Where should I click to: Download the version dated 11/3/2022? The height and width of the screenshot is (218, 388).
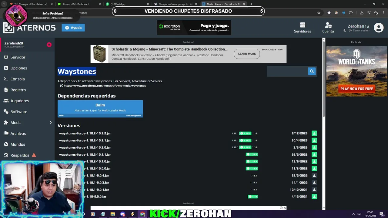click(x=314, y=168)
